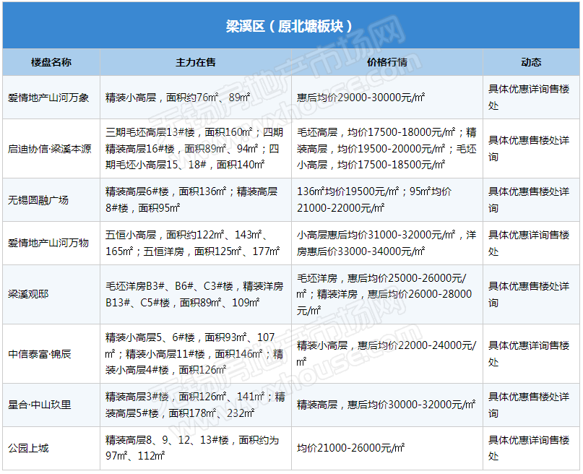Select 星合·中山玖里's 精装高层 30000-32000元 price cell

386,405
